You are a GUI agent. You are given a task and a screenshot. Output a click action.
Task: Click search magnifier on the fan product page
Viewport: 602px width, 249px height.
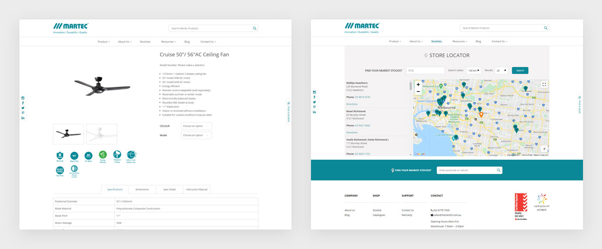pyautogui.click(x=254, y=28)
